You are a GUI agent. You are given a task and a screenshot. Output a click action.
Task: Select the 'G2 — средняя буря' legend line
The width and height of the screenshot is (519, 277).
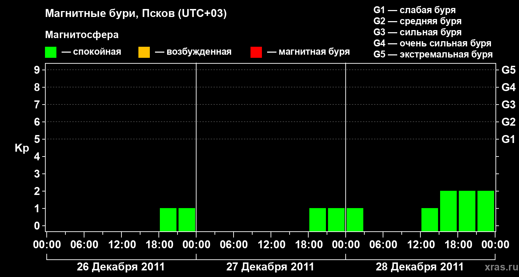[417, 21]
